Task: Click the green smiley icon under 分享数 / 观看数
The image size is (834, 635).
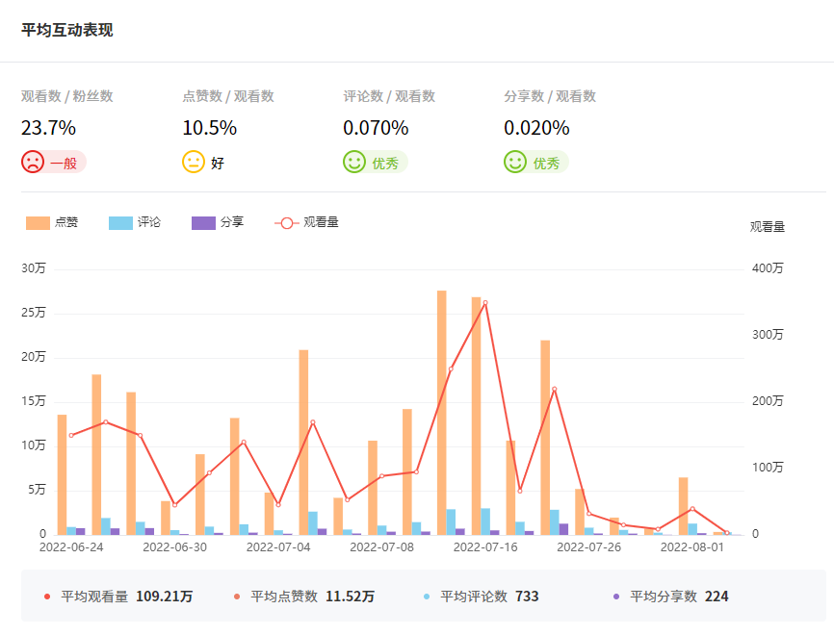Action: [515, 162]
